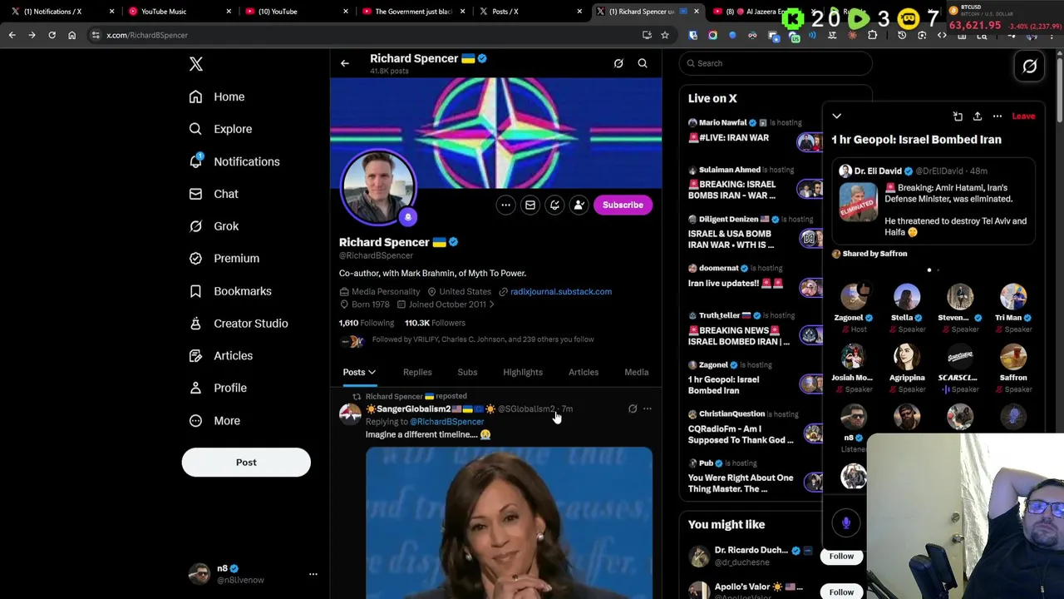Switch to the Replies tab
The image size is (1064, 599).
(x=417, y=373)
